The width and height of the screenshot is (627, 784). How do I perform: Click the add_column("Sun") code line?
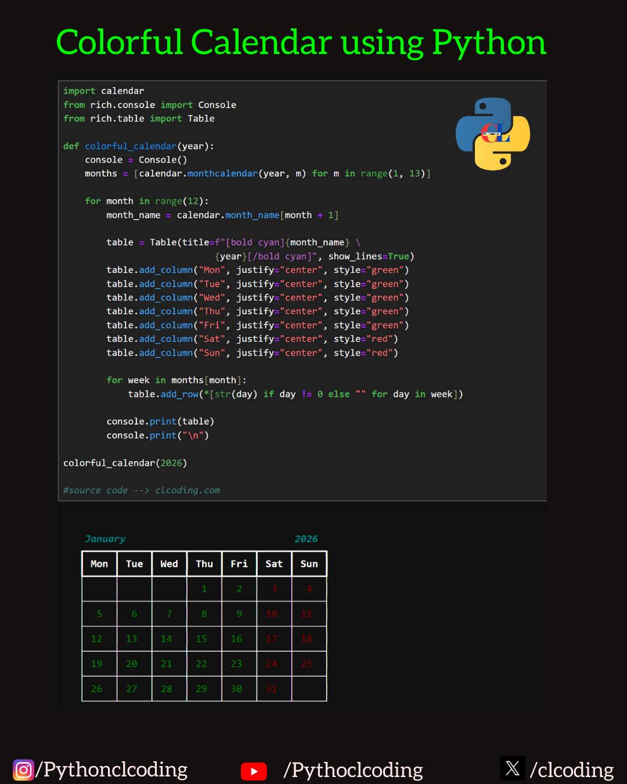[x=252, y=353]
